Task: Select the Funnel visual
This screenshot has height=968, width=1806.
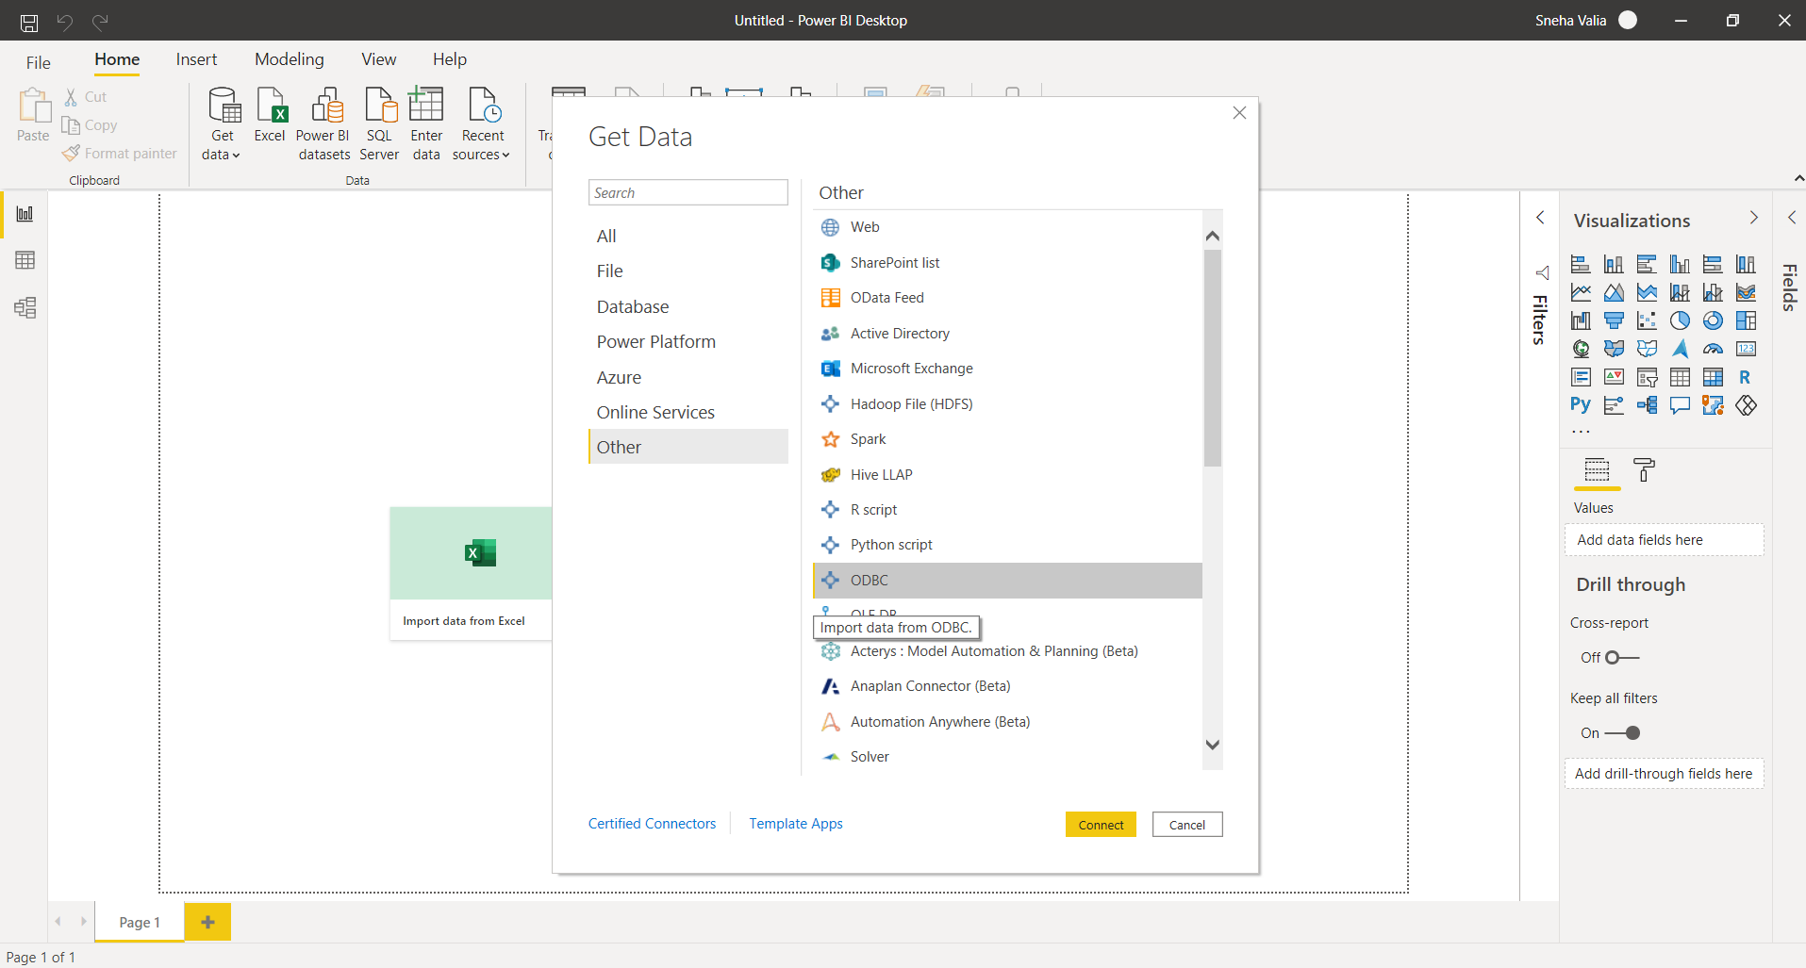Action: coord(1614,320)
